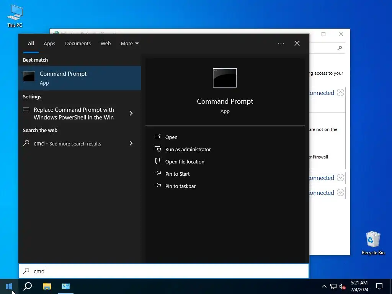Click the Open action icon
392x294 pixels.
[x=157, y=137]
